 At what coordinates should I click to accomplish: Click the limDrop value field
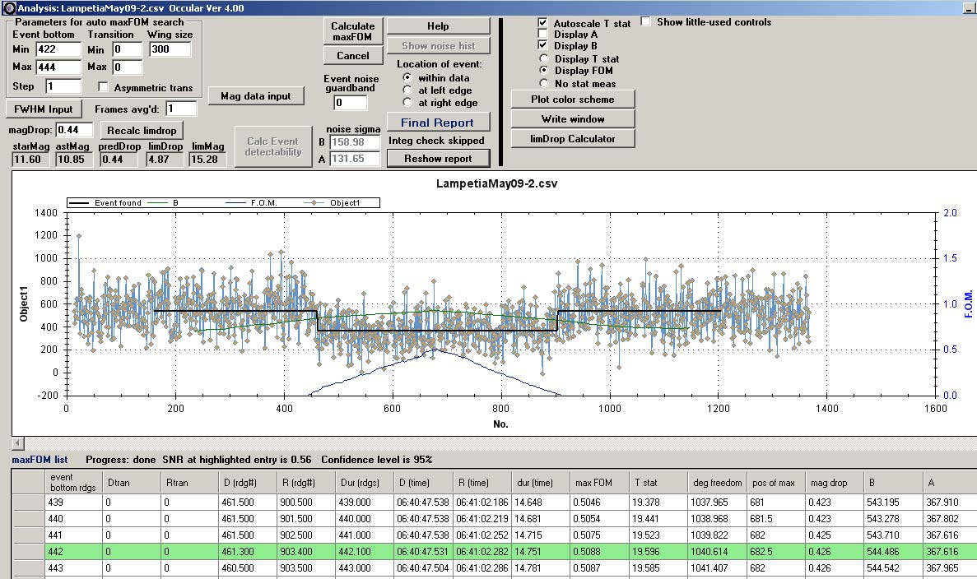click(x=165, y=160)
